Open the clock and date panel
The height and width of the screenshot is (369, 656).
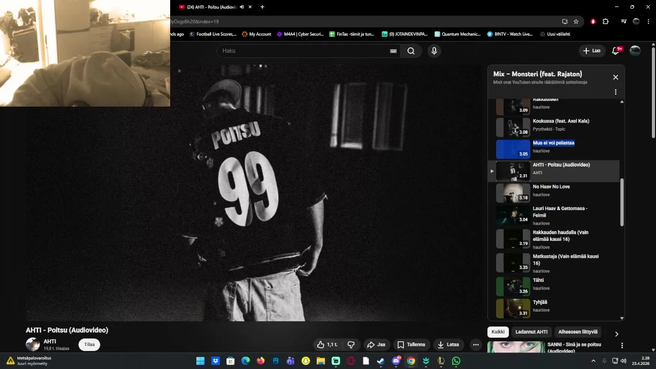point(641,361)
